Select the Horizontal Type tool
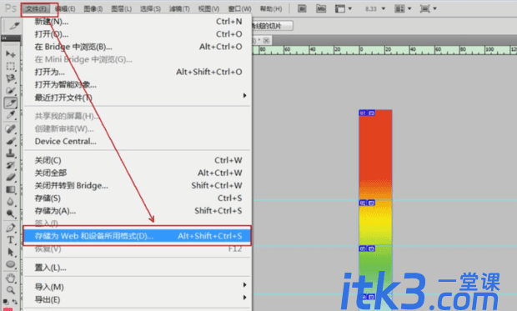 click(11, 240)
